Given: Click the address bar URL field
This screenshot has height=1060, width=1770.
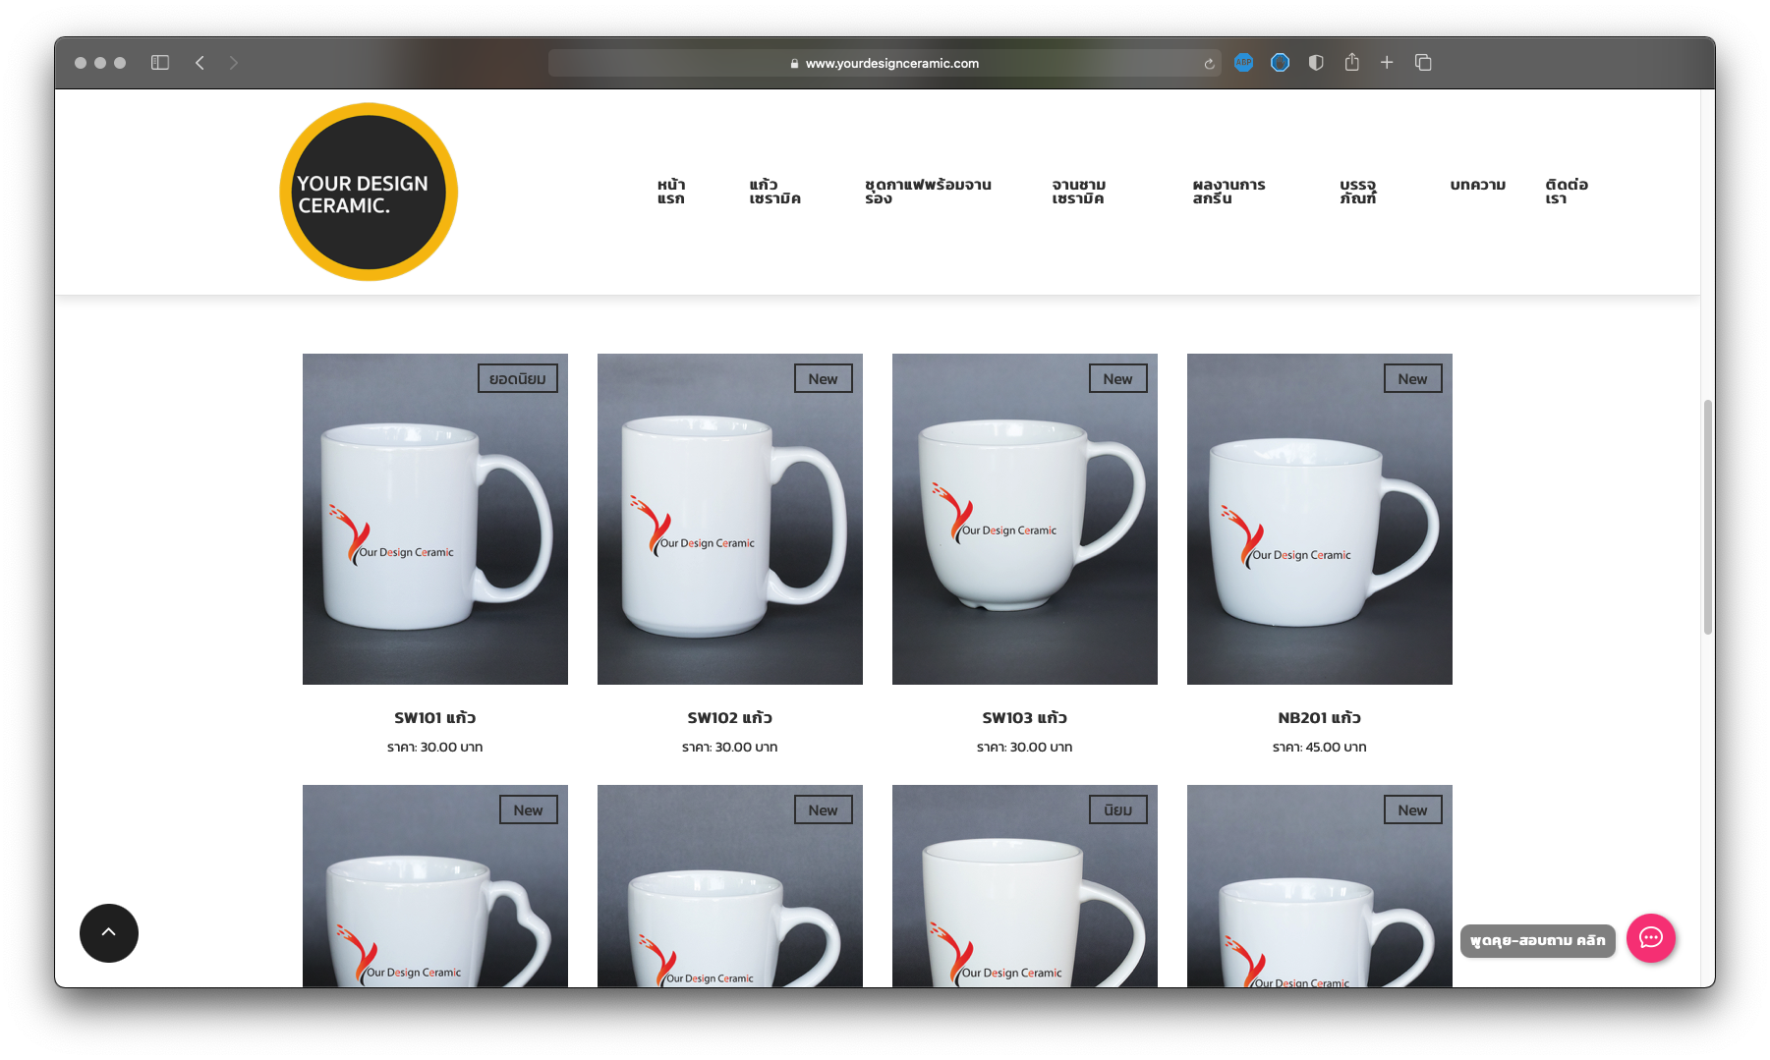Looking at the screenshot, I should [885, 63].
